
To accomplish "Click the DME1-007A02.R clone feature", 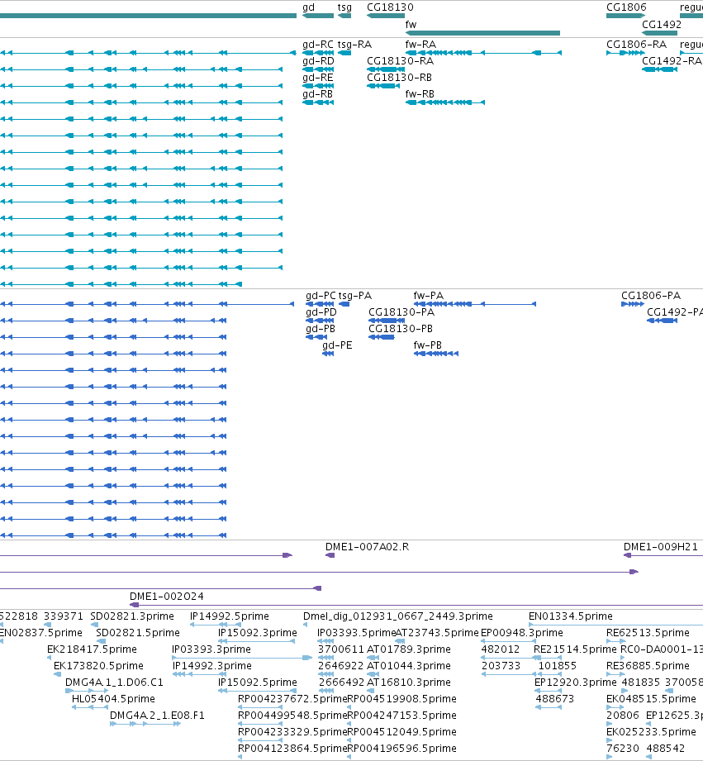I will pos(330,555).
